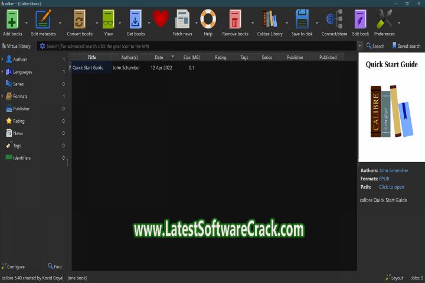The width and height of the screenshot is (425, 283).
Task: Click the Saved search button
Action: click(x=406, y=46)
